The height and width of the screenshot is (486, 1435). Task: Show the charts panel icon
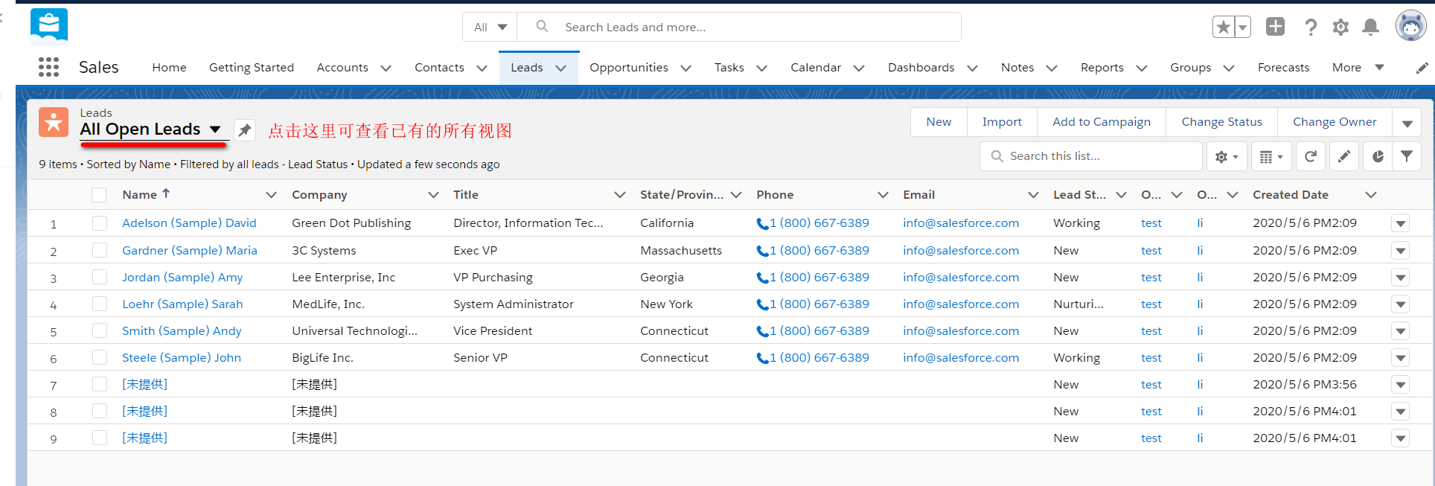(x=1378, y=156)
